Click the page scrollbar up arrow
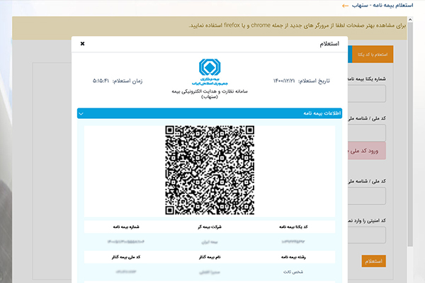This screenshot has height=283, width=425. [410, 20]
